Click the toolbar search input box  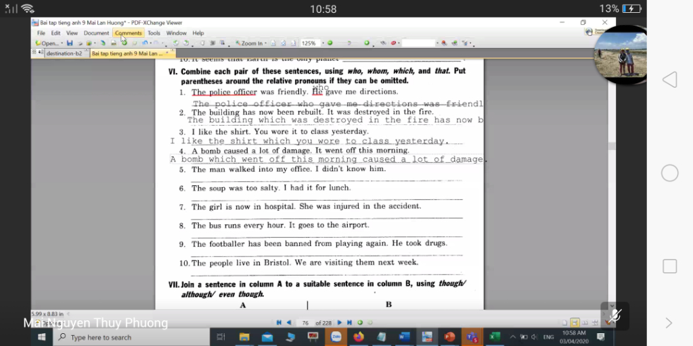tap(418, 43)
